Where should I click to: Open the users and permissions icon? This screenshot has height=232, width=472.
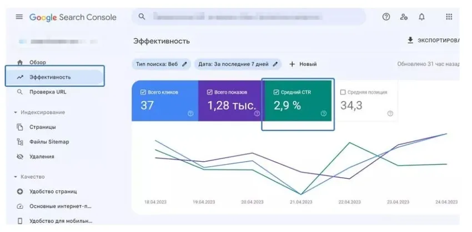click(404, 17)
